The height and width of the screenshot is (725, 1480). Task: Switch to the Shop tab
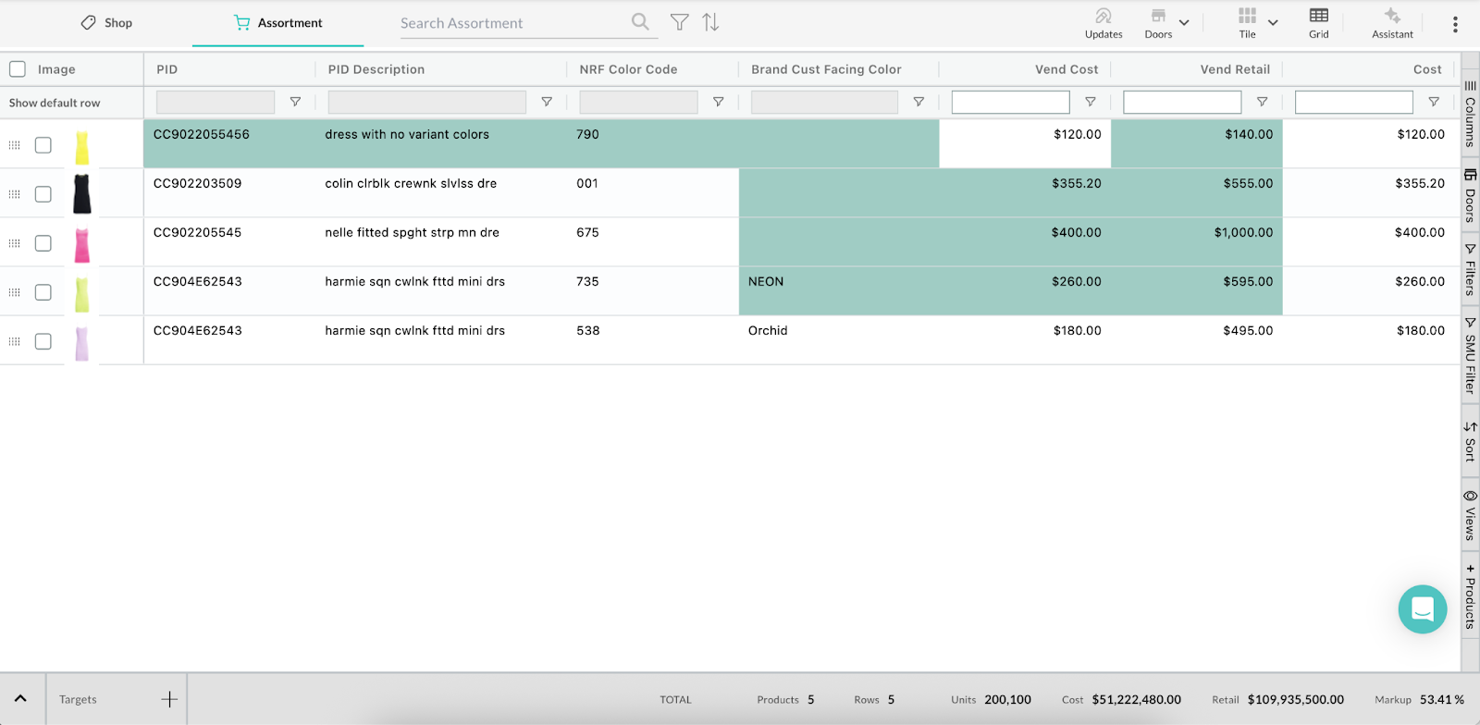point(106,23)
